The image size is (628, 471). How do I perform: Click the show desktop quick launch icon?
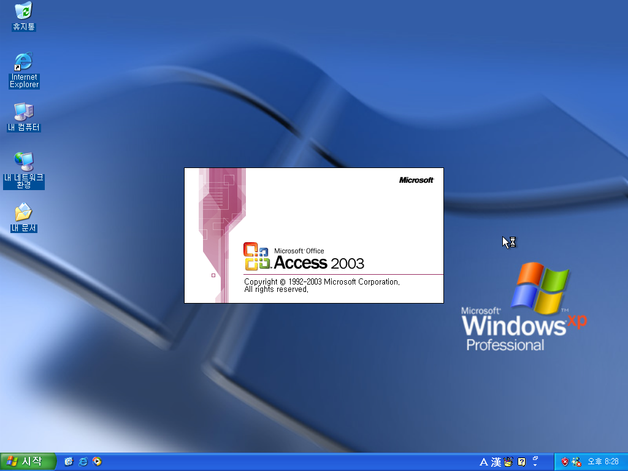pyautogui.click(x=69, y=462)
